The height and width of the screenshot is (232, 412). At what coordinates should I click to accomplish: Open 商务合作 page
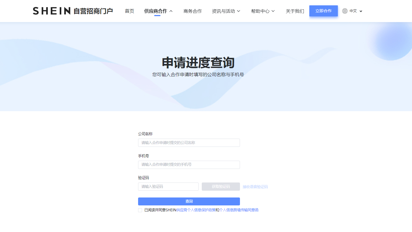pos(193,11)
